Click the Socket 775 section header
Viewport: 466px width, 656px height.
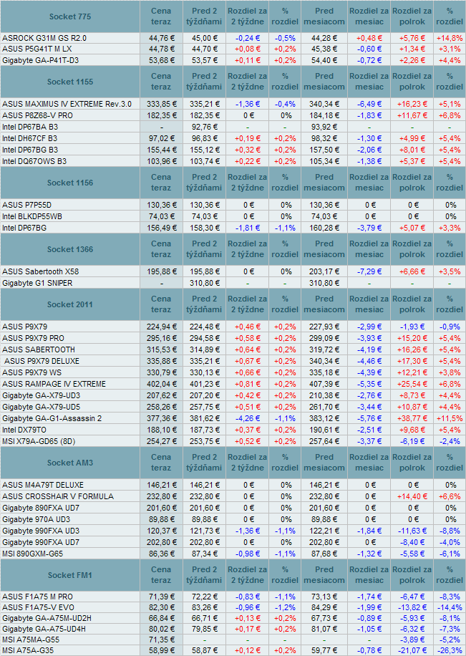[70, 16]
